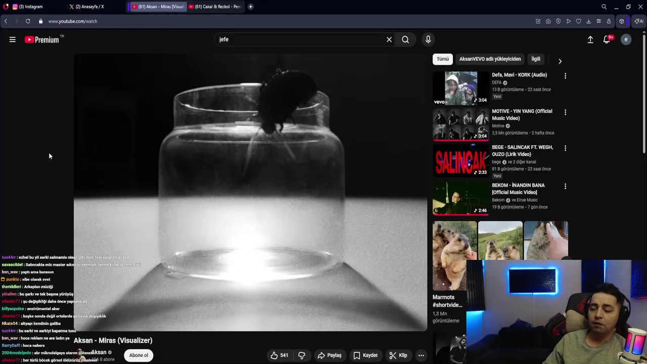Open more actions ellipsis under video
The image size is (647, 364).
(421, 355)
